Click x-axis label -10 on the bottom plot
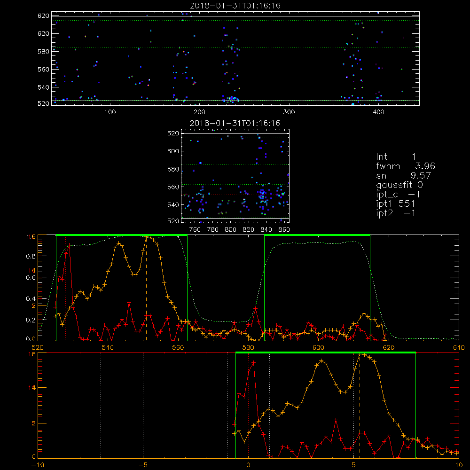Image resolution: width=470 pixels, height=470 pixels. click(x=38, y=465)
